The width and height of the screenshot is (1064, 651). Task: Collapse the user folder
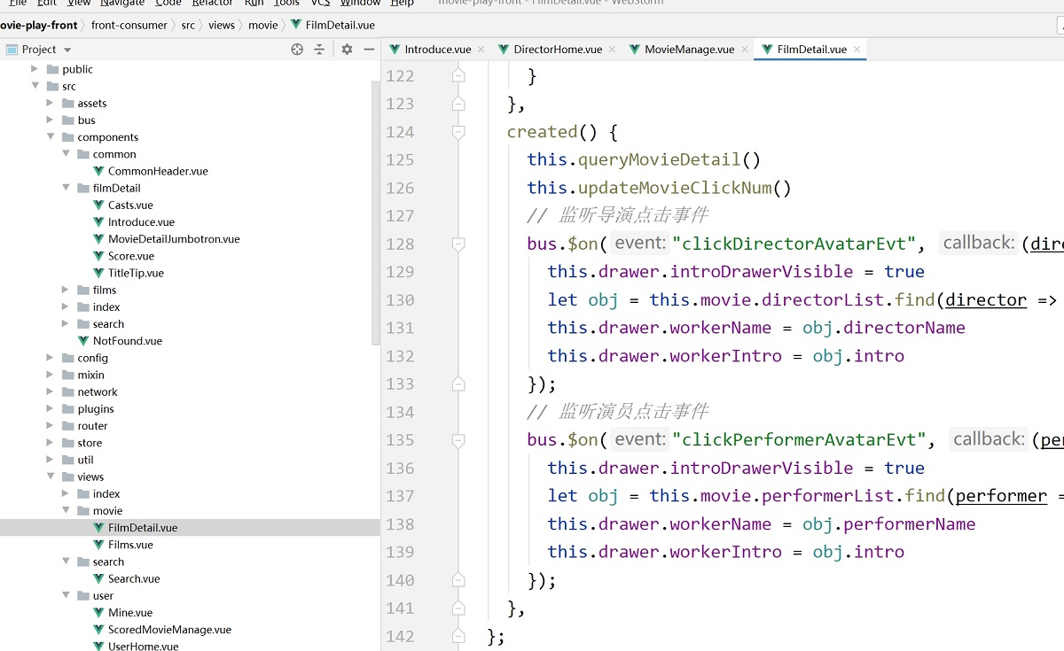(66, 595)
